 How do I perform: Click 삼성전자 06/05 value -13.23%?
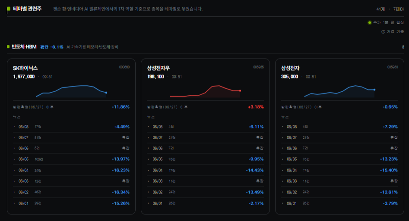[x=389, y=159]
